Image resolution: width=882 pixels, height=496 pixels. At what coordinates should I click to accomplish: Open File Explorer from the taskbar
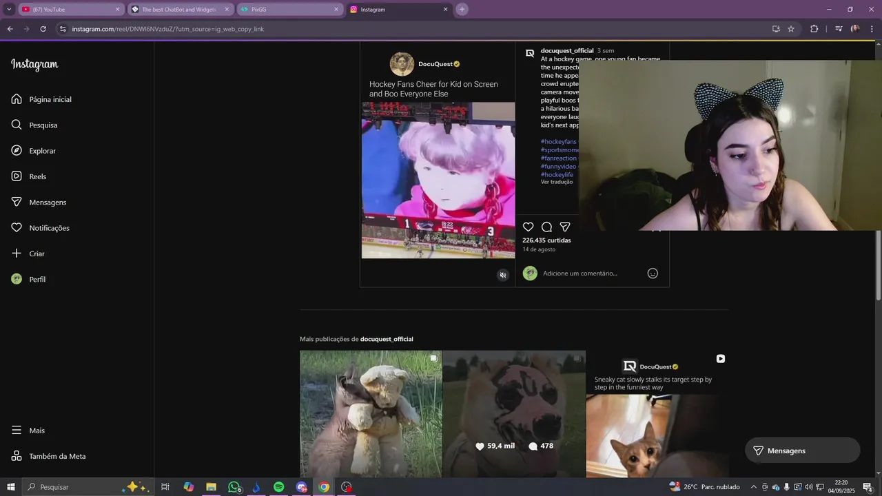pyautogui.click(x=211, y=487)
